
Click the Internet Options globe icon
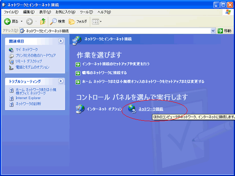(80, 109)
